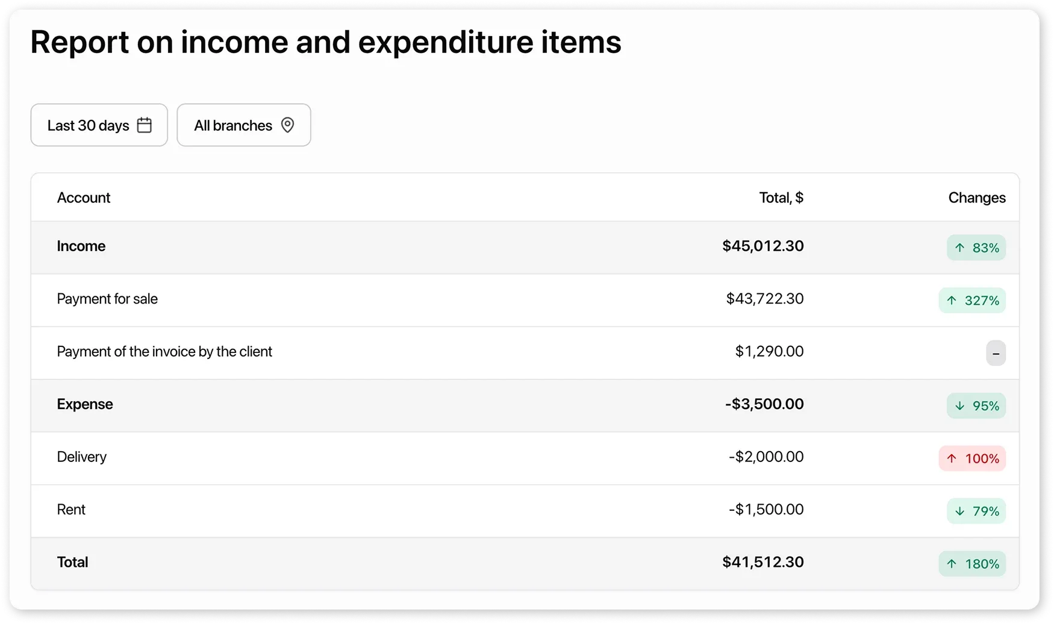The width and height of the screenshot is (1054, 624).
Task: Click the up arrow beside 180%
Action: point(952,564)
